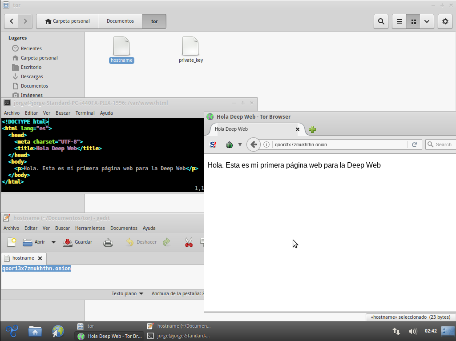Create new document in gedit toolbar
Viewport: 456px width, 341px height.
tap(12, 242)
